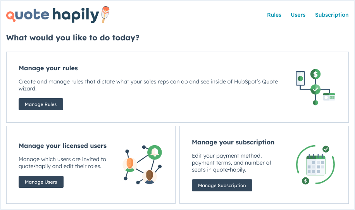Click the green checkmark node in rules illustration
The image size is (355, 210).
click(x=315, y=89)
